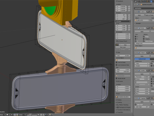Screen dimensions: 154x116
Task: Open the Global orientation dropdown
Action: (22, 115)
